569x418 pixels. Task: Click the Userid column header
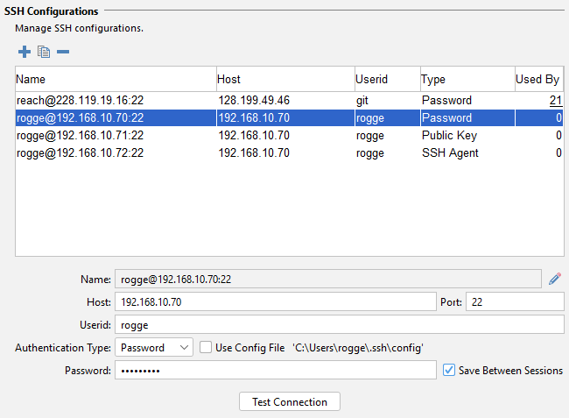click(386, 80)
